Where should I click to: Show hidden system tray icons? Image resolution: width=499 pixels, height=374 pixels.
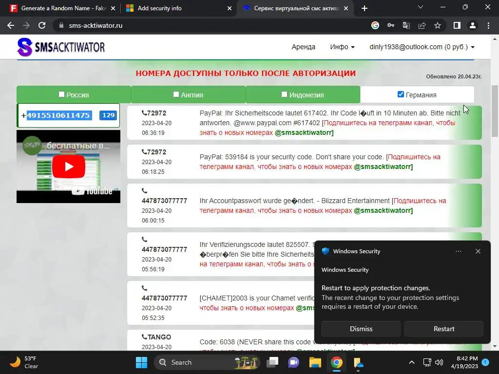pyautogui.click(x=411, y=362)
